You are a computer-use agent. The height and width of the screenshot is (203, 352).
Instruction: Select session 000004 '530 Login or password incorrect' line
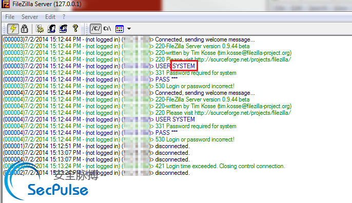[119, 139]
